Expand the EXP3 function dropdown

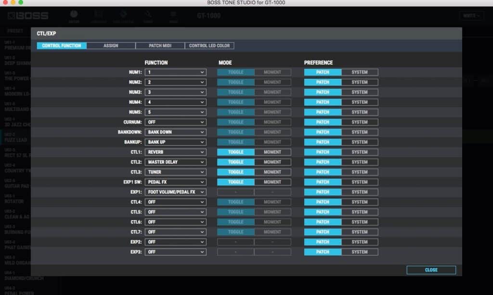175,252
